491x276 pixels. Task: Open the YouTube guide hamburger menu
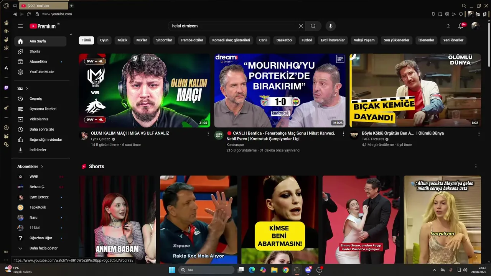(20, 26)
